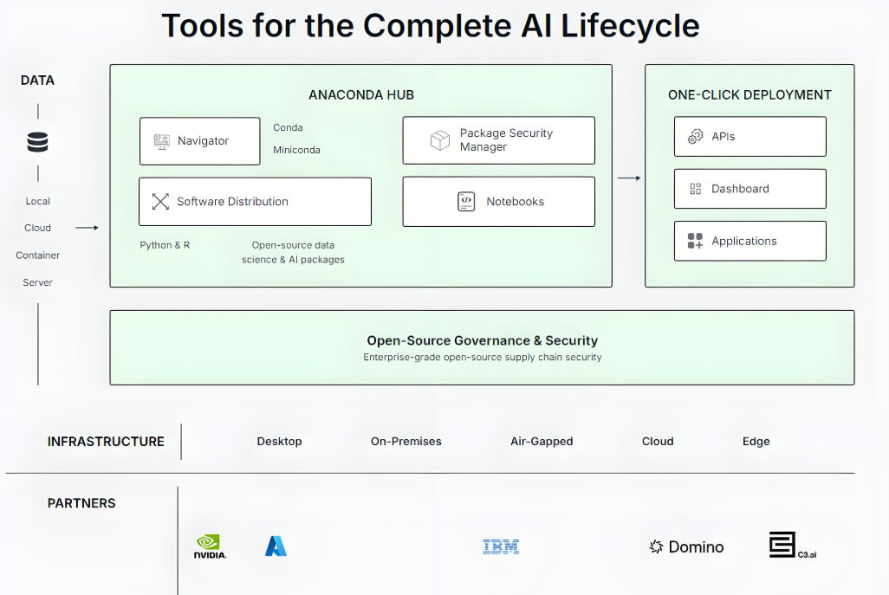Click 'Enterprise-grade open-source supply chain security' subtitle
Screen dimensions: 889x595
(483, 357)
